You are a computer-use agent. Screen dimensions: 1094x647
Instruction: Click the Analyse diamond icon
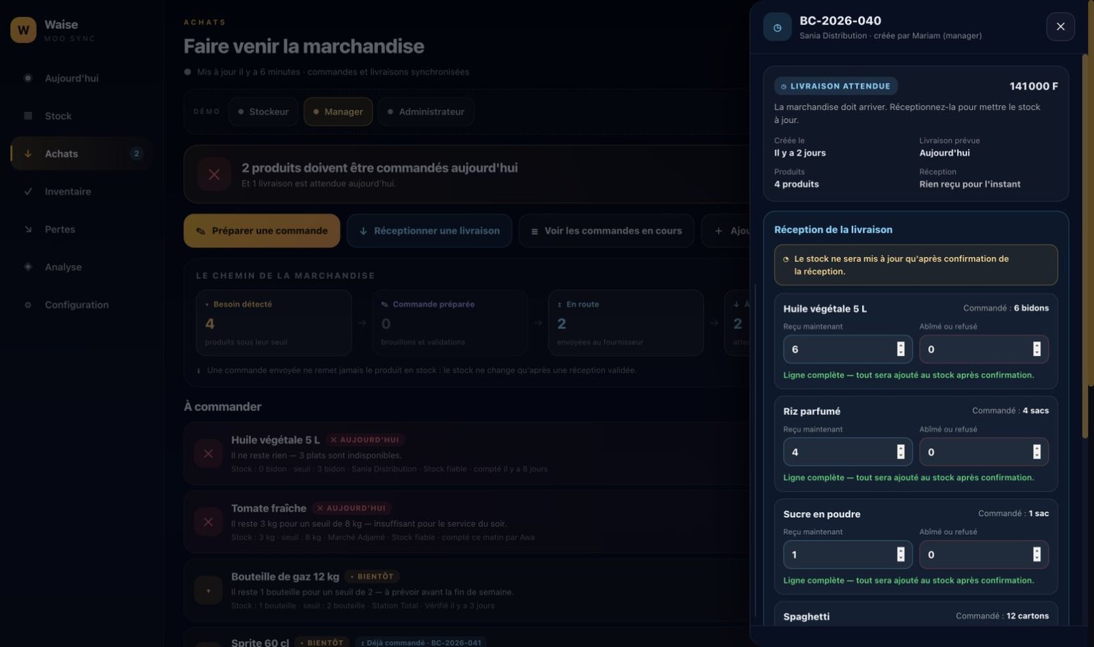tap(28, 267)
